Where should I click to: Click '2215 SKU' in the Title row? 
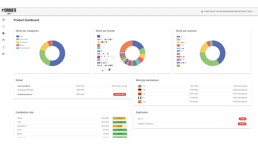coord(105,122)
